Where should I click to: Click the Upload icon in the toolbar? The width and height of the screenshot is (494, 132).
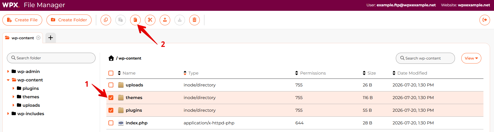(165, 20)
